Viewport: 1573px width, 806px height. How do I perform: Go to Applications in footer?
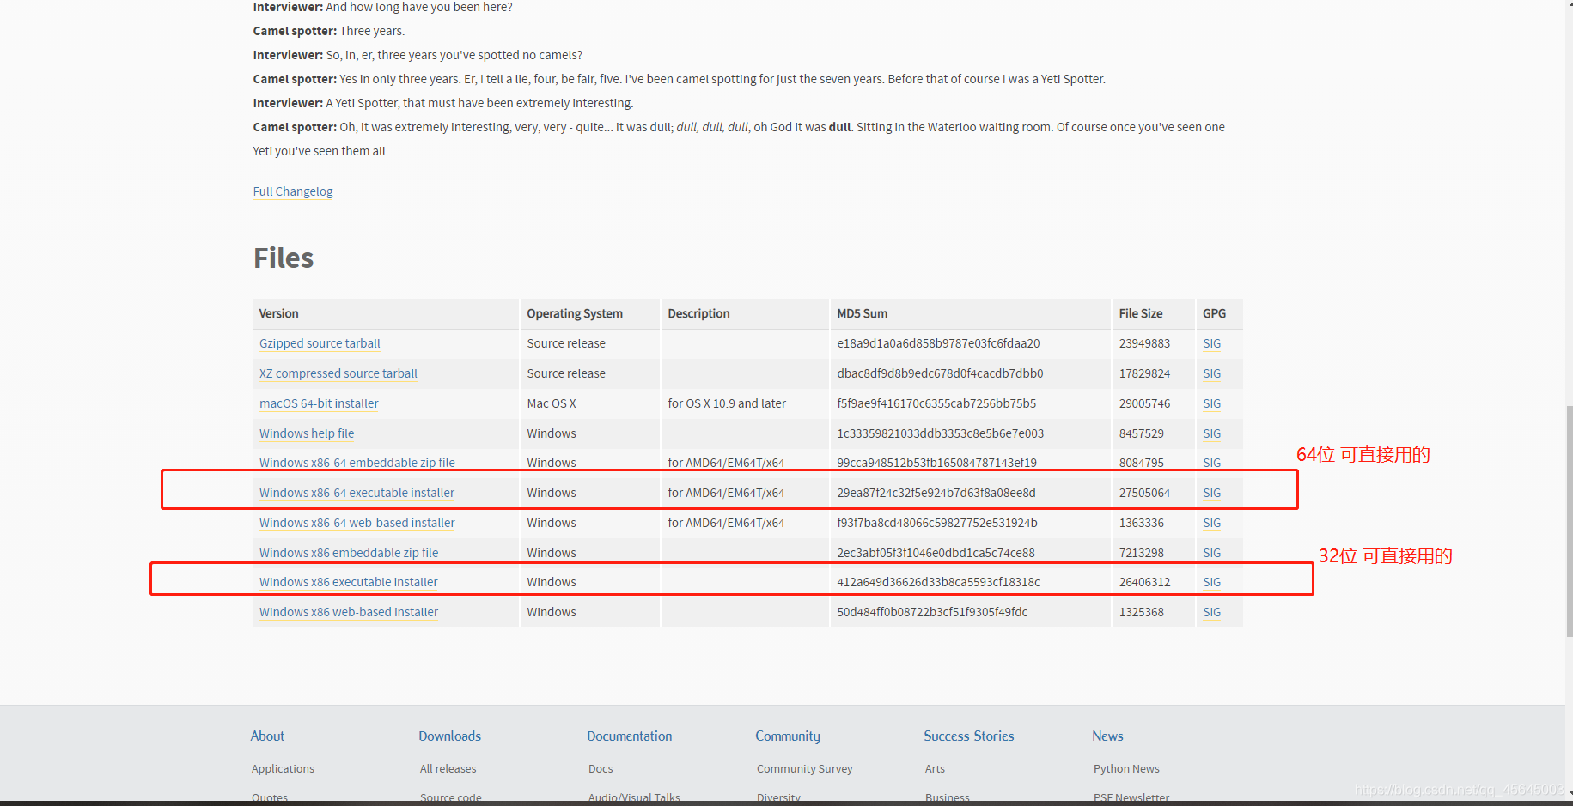[283, 768]
